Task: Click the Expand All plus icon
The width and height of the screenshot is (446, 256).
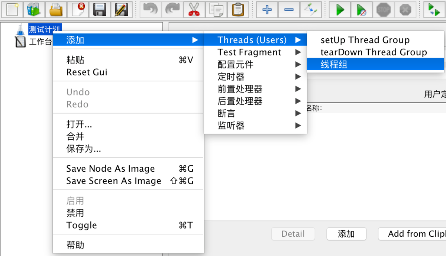Action: pos(267,9)
